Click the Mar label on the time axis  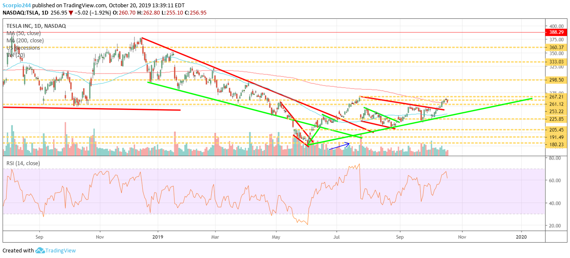point(216,237)
